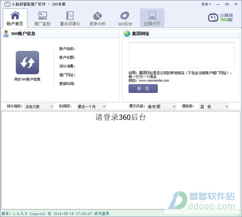
Task: Click the www.xiaonaodai.com example text
Action: pos(154,81)
